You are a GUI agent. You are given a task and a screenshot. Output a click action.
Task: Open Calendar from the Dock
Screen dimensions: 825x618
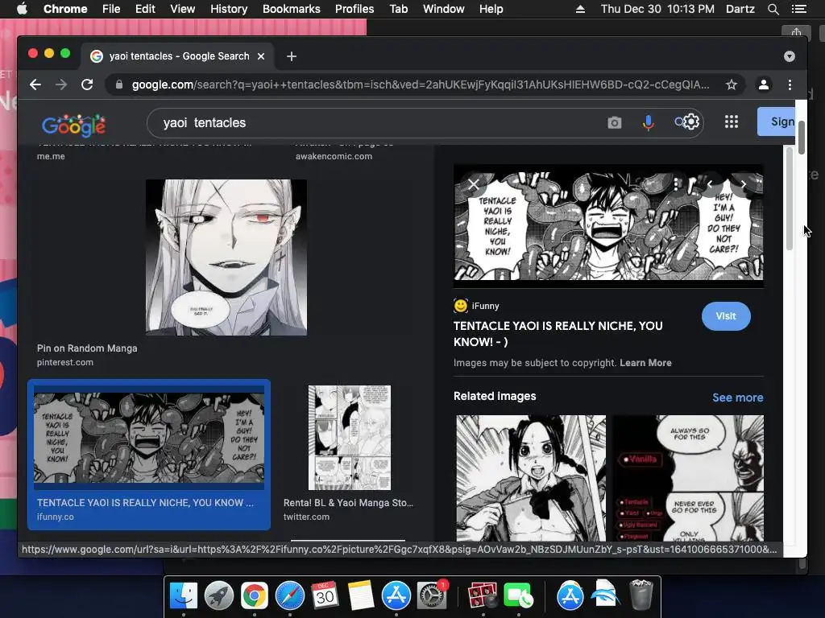(325, 595)
